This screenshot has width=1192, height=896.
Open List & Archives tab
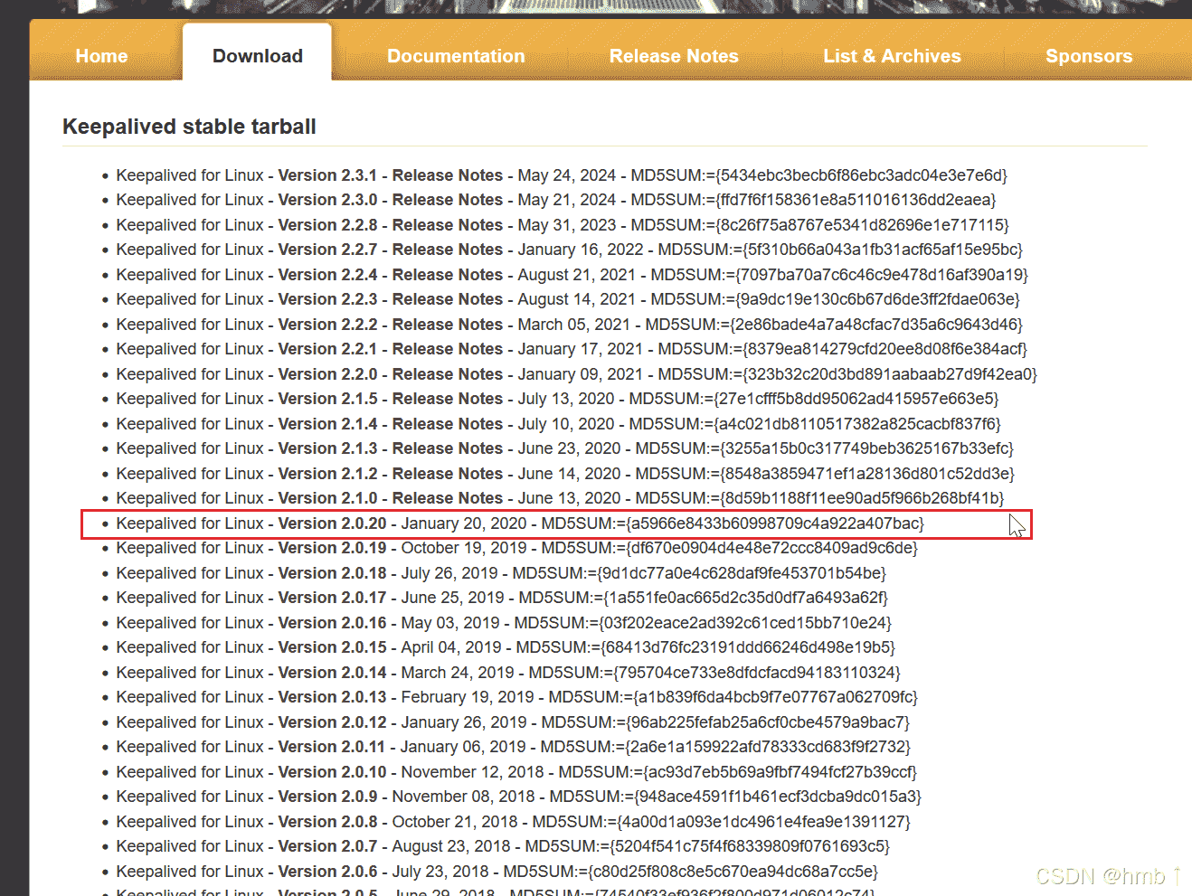point(892,56)
